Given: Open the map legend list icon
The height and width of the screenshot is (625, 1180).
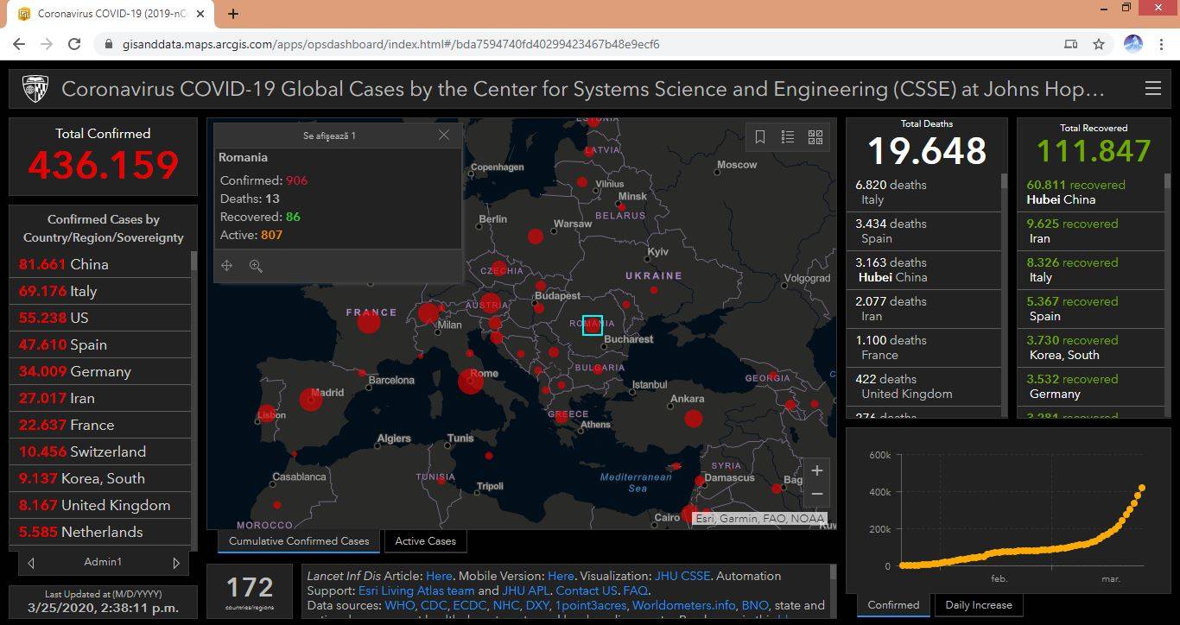Looking at the screenshot, I should [788, 137].
